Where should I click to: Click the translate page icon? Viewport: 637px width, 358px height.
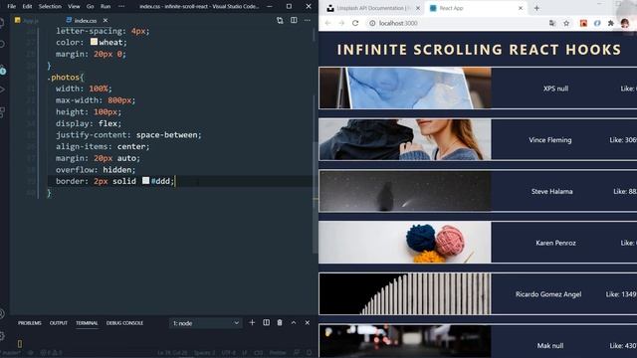552,23
